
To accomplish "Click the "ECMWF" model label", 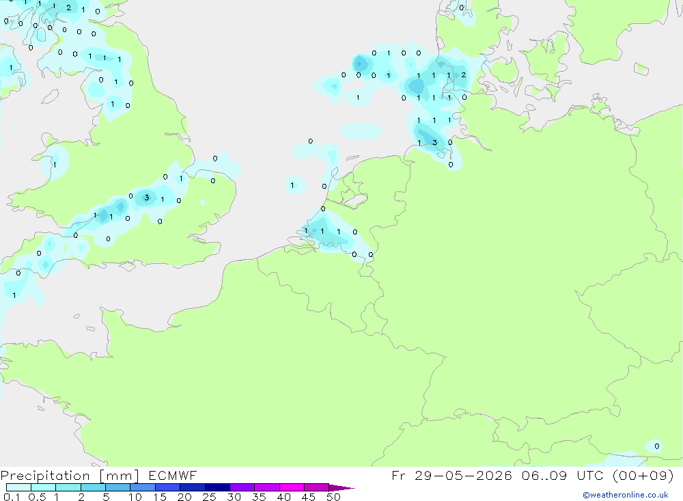I will click(x=173, y=475).
